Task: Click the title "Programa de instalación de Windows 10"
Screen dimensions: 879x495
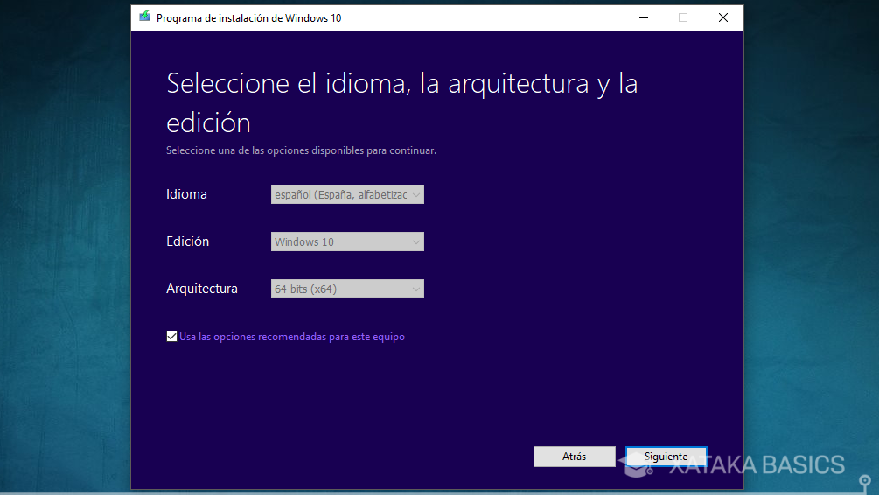Action: [x=249, y=18]
